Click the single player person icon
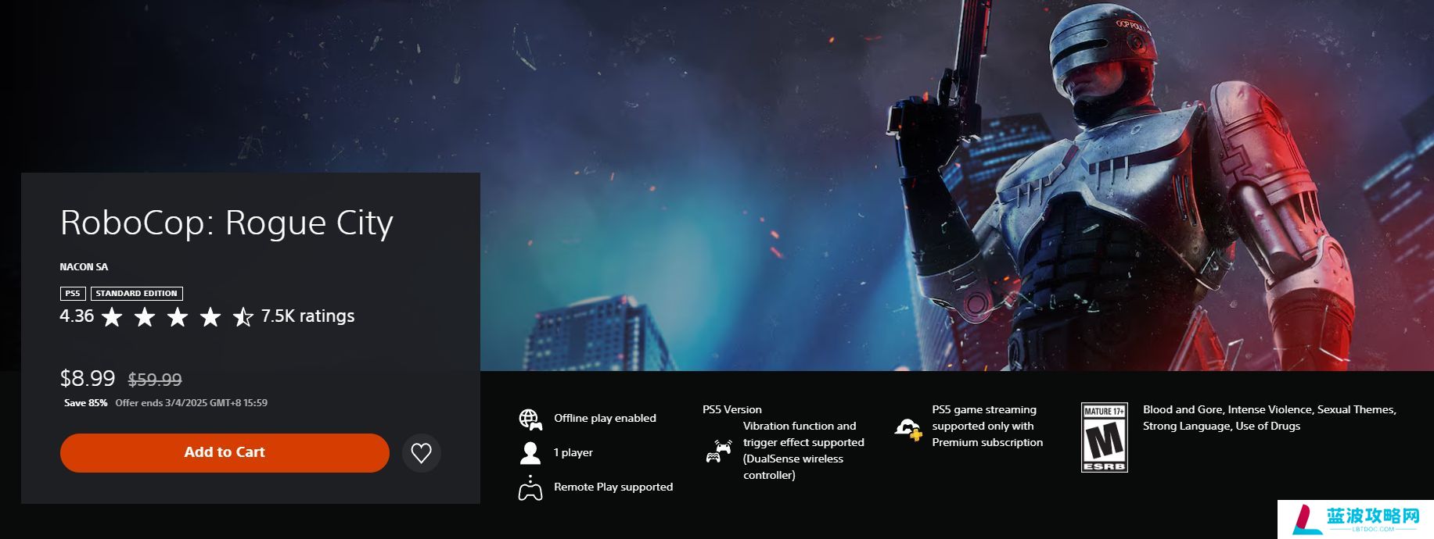 530,453
